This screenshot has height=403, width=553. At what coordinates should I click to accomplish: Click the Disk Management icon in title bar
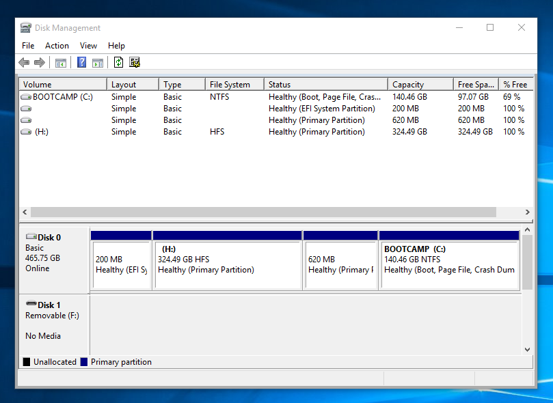(x=26, y=28)
